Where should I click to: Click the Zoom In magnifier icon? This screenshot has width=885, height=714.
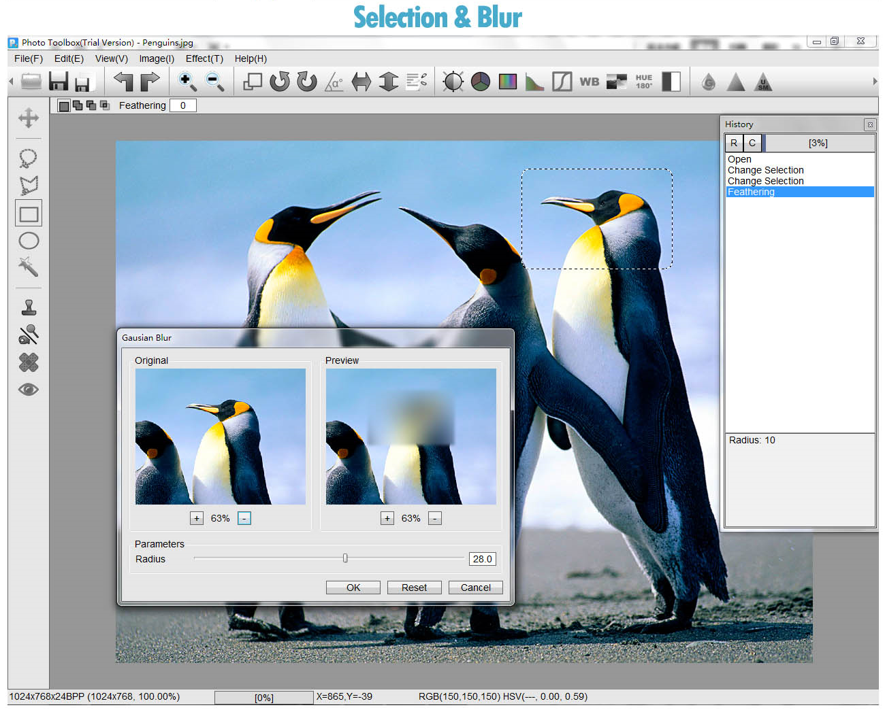coord(187,82)
